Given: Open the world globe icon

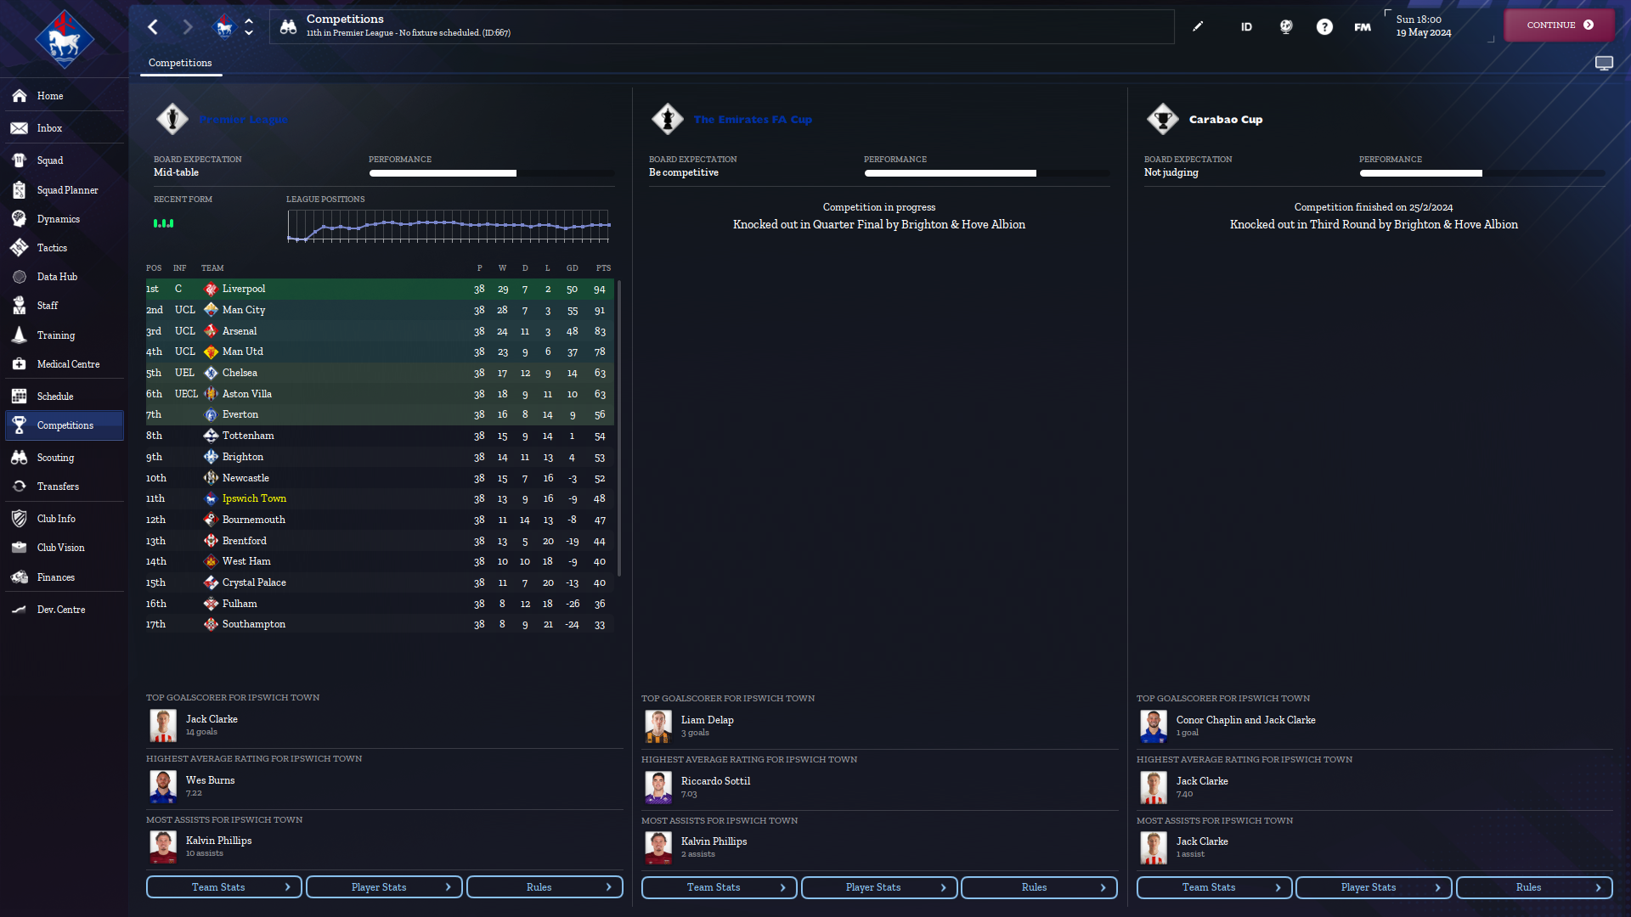Looking at the screenshot, I should [x=1286, y=27].
